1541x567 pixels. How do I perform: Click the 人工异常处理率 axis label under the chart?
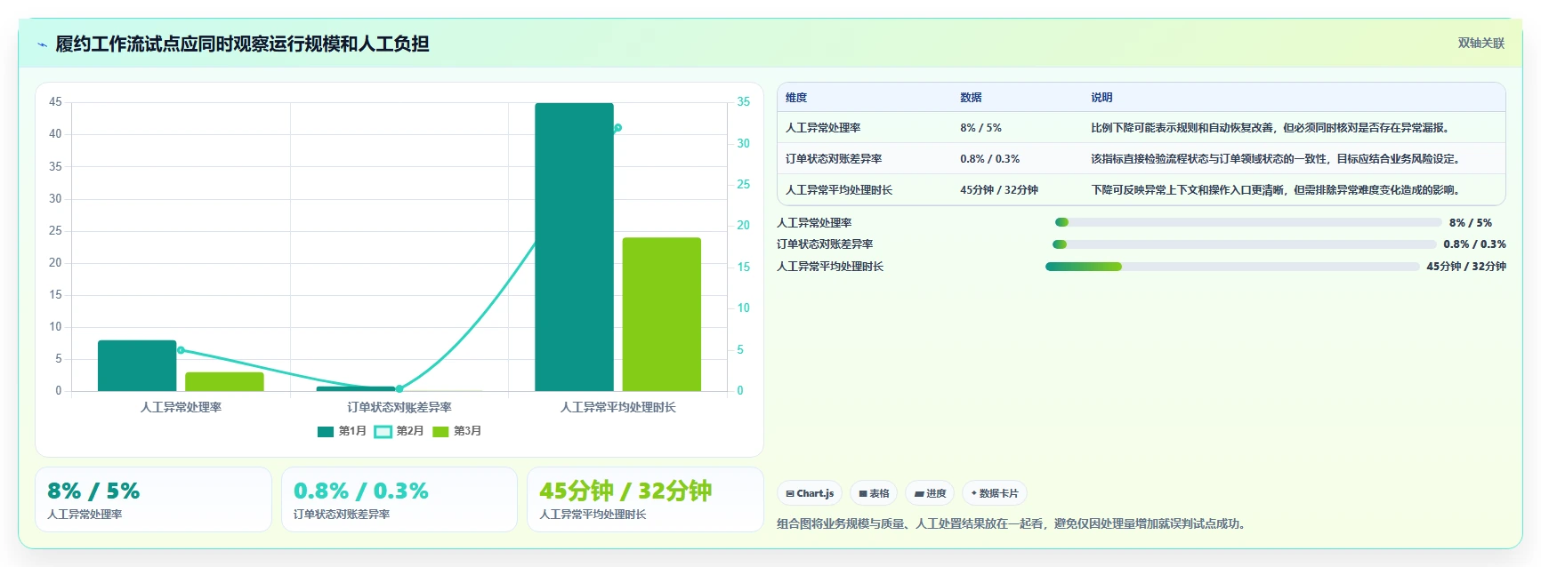tap(181, 407)
